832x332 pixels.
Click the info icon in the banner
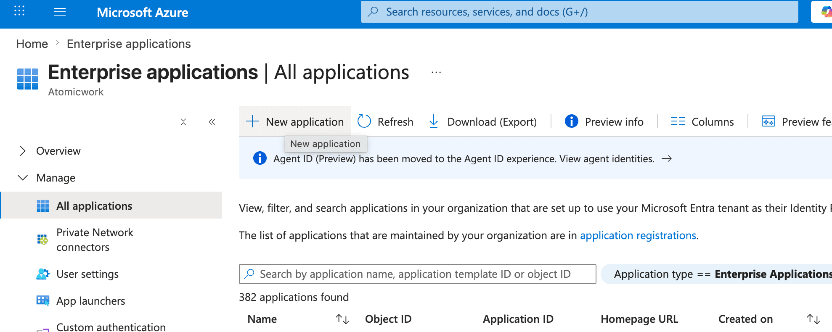click(260, 158)
